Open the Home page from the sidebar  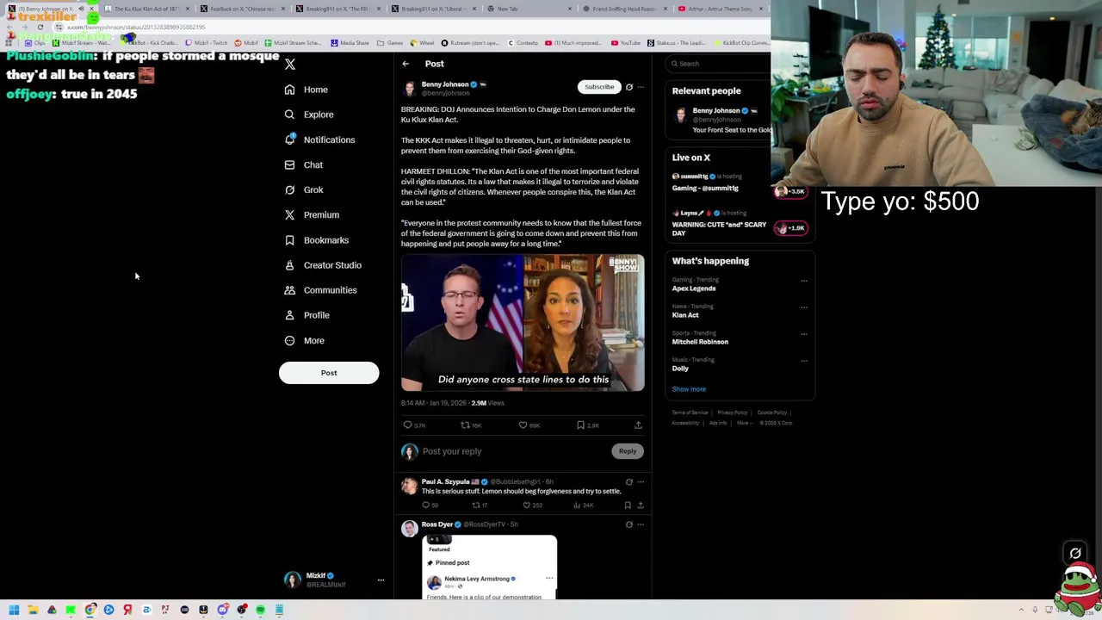[x=306, y=90]
